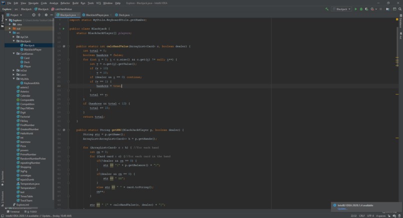This screenshot has width=403, height=218.
Task: Click the Update... link in notification
Action: point(342,209)
